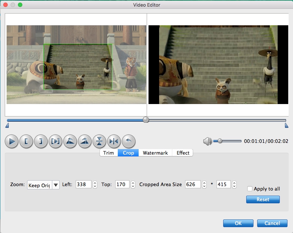Viewport: 293px width, 233px height.
Task: Click the volume slider knob
Action: pyautogui.click(x=220, y=141)
